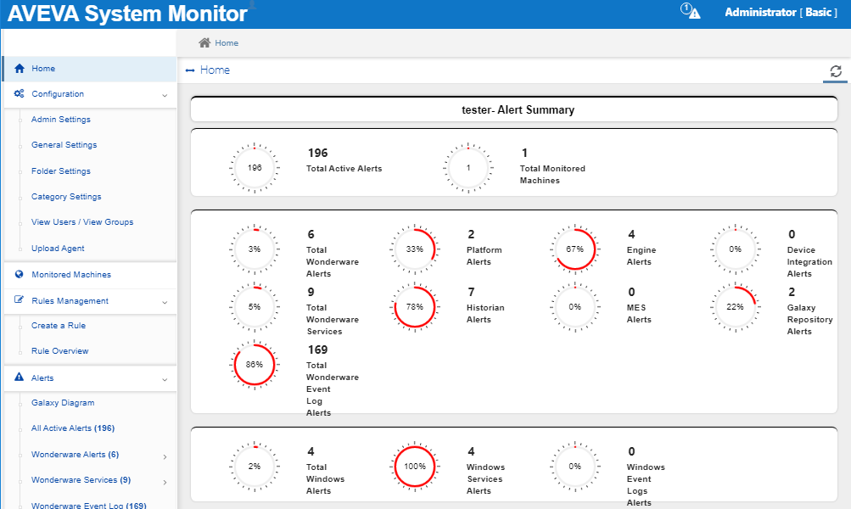Viewport: 851px width, 509px height.
Task: Open Galaxy Diagram
Action: pos(63,403)
